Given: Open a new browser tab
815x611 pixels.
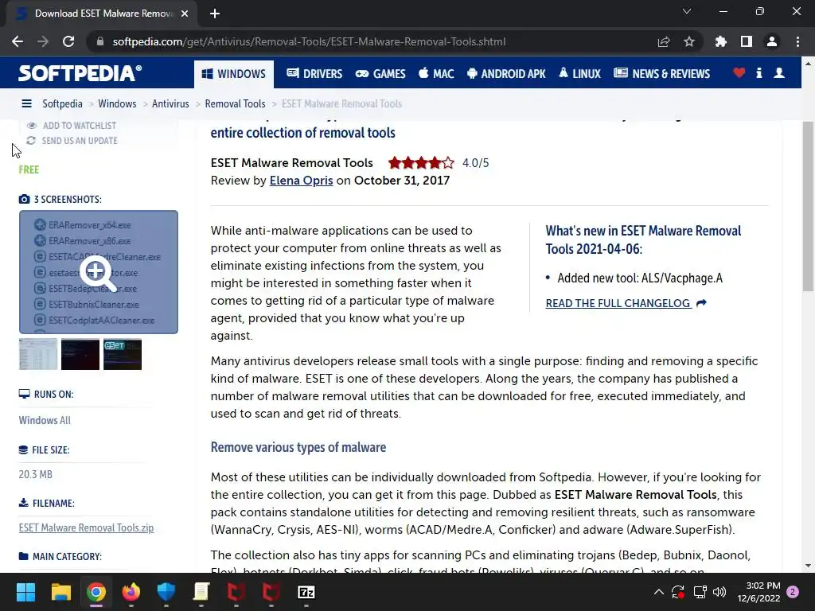Looking at the screenshot, I should tap(215, 14).
